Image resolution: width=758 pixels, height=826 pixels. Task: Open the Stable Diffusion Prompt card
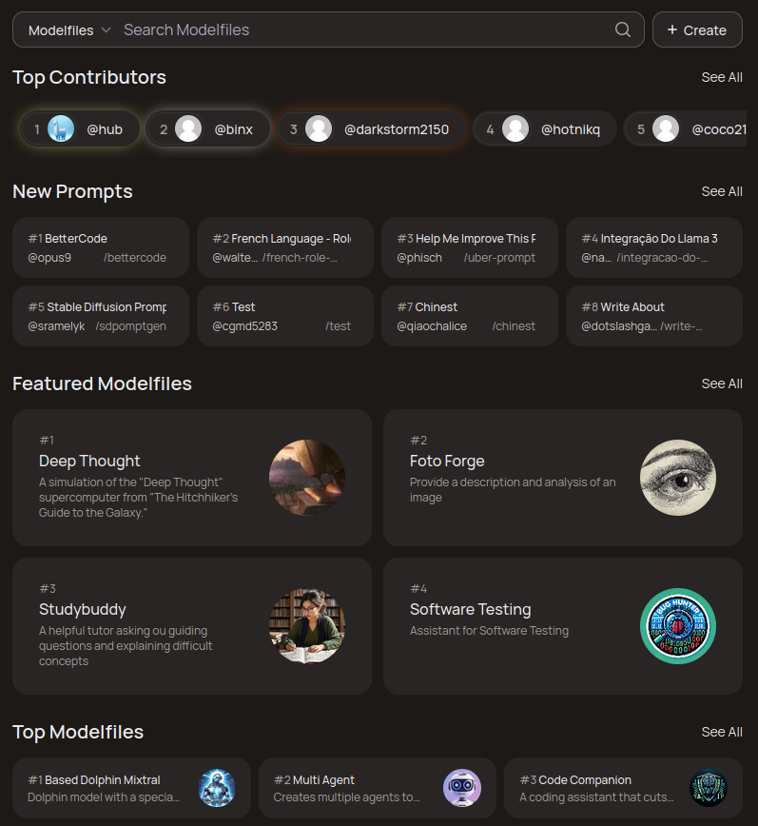(101, 316)
